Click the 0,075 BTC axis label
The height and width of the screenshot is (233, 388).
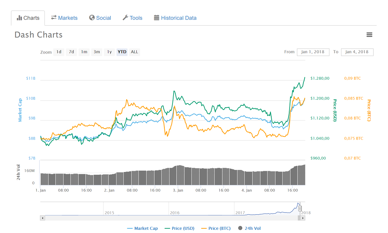click(x=353, y=139)
